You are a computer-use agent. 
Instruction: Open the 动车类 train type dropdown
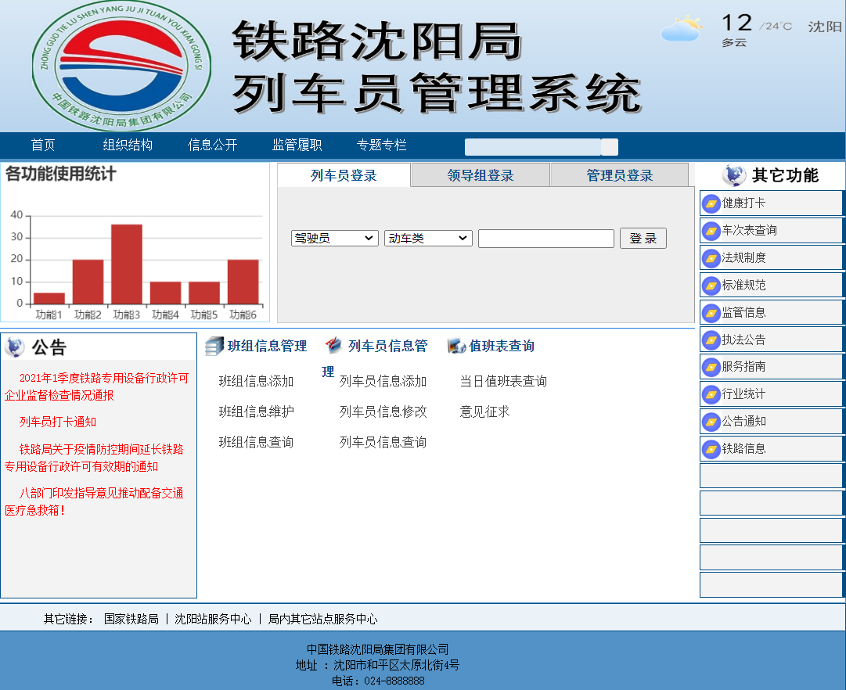(x=428, y=238)
